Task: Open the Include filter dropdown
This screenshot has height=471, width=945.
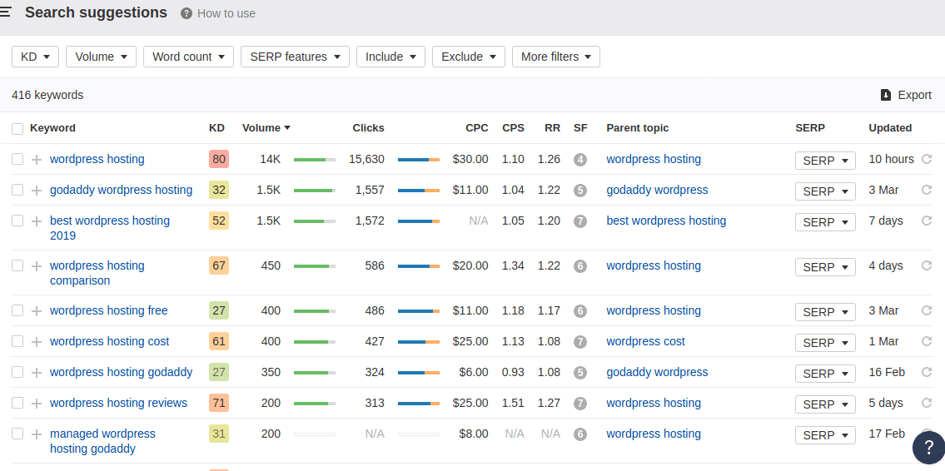Action: (x=390, y=57)
